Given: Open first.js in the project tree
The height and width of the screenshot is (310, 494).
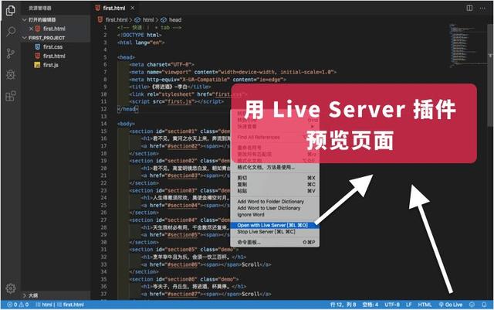Looking at the screenshot, I should coord(51,65).
